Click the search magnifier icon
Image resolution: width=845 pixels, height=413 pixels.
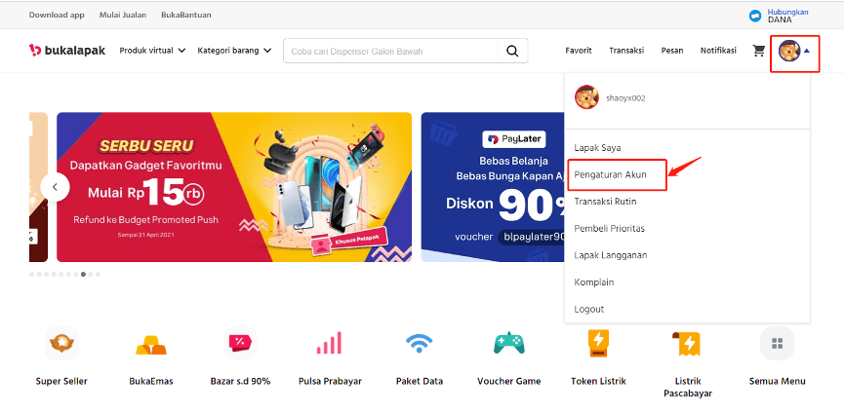[x=512, y=51]
